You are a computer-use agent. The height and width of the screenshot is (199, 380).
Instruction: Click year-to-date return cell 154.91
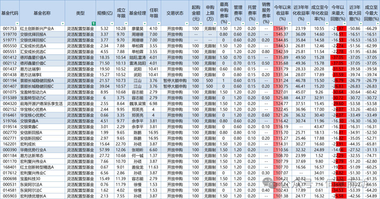click(282, 28)
